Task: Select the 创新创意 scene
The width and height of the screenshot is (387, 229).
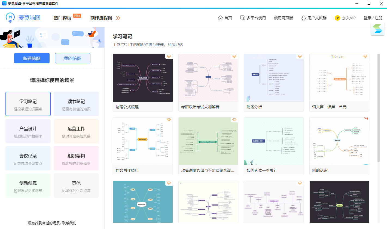Action: pyautogui.click(x=28, y=185)
